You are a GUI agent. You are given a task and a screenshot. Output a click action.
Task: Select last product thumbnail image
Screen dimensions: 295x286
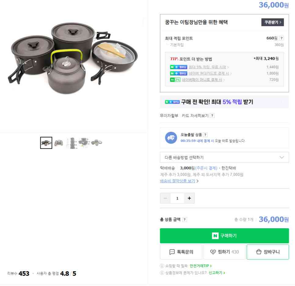click(97, 143)
